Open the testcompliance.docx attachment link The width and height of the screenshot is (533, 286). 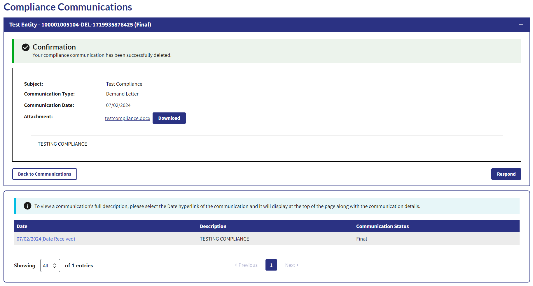[127, 118]
